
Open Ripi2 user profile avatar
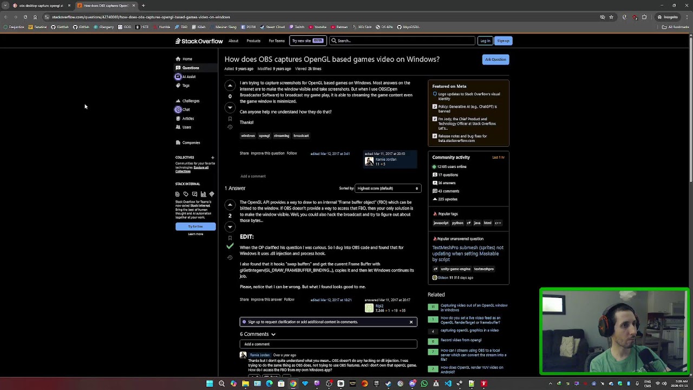(369, 308)
